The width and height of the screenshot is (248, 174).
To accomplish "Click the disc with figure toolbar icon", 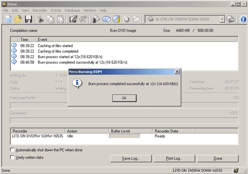I will pyautogui.click(x=96, y=19).
